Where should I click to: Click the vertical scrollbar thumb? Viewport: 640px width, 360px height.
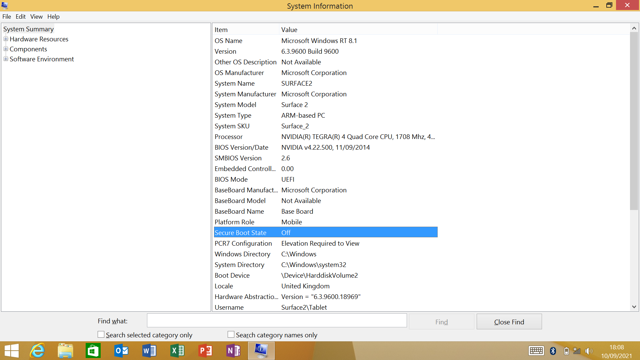tap(634, 121)
